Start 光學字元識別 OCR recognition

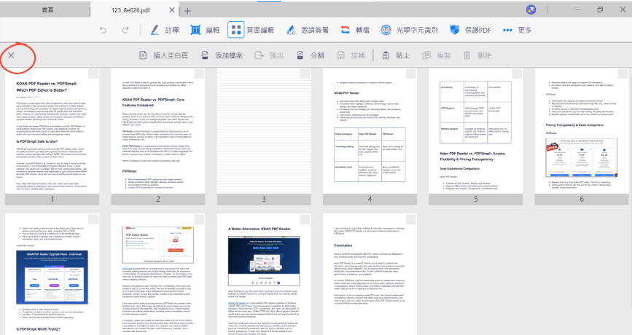[x=410, y=30]
